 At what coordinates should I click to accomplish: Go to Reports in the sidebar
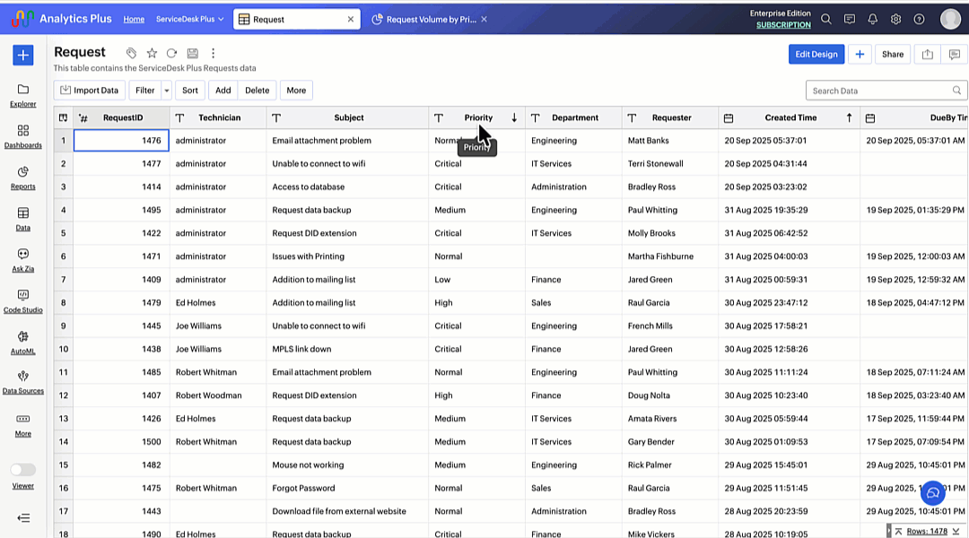23,177
